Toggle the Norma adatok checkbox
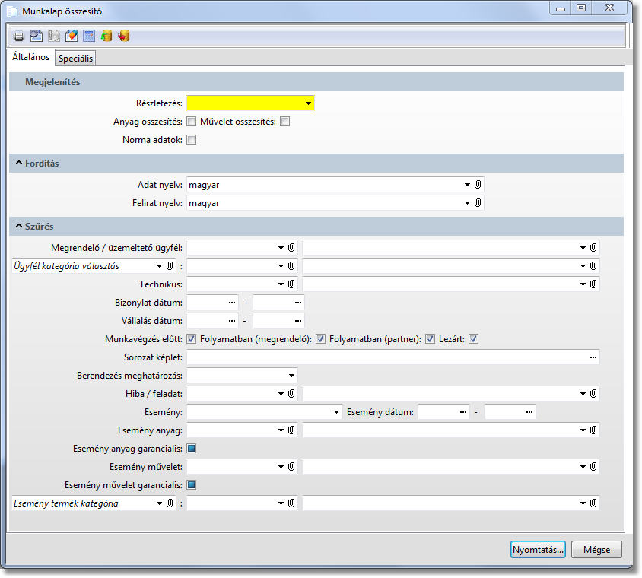642x578 pixels. coord(192,140)
